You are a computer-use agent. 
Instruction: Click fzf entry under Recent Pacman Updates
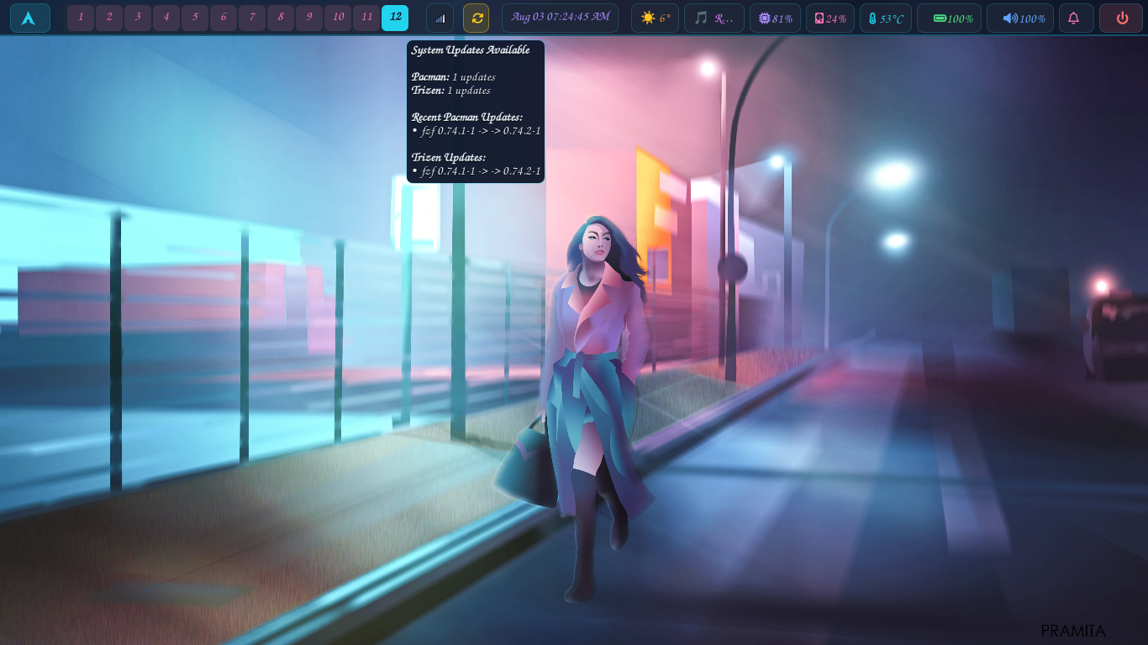click(x=477, y=131)
